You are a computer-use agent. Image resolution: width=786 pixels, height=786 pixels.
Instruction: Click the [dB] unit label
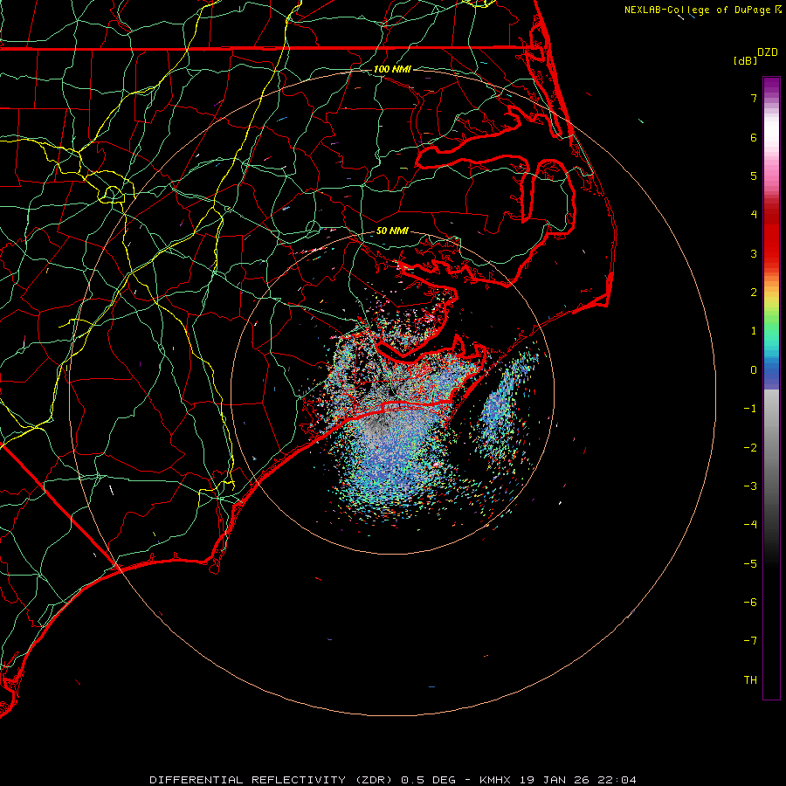click(x=745, y=60)
